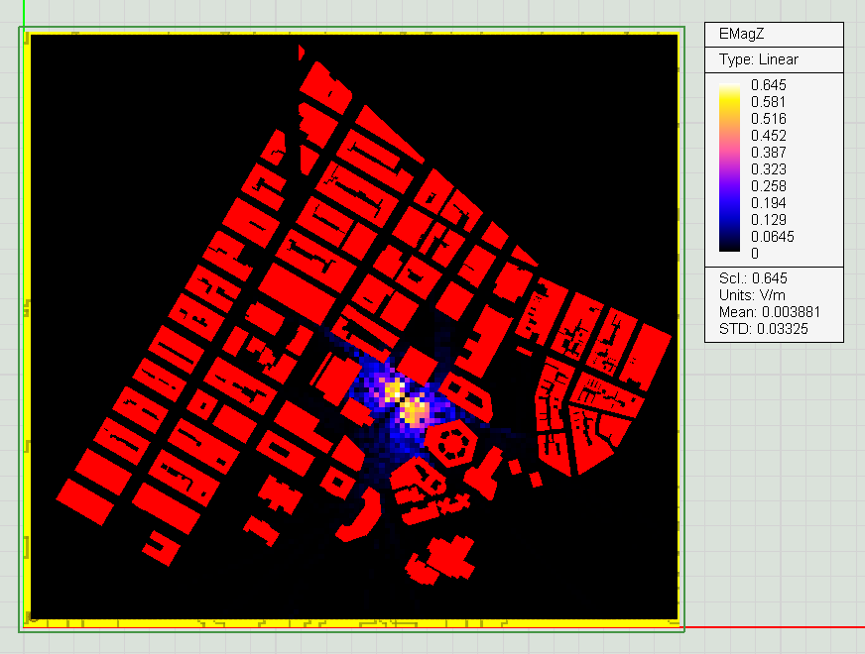This screenshot has height=654, width=865.
Task: Click the lower orange-yellow hotspot near the octagon
Action: point(417,408)
